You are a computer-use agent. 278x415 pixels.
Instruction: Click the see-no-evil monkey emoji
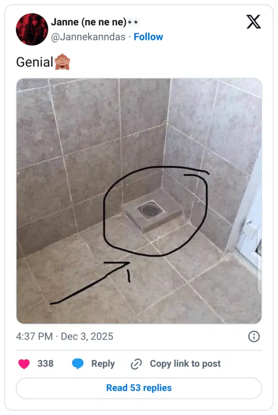(x=62, y=61)
